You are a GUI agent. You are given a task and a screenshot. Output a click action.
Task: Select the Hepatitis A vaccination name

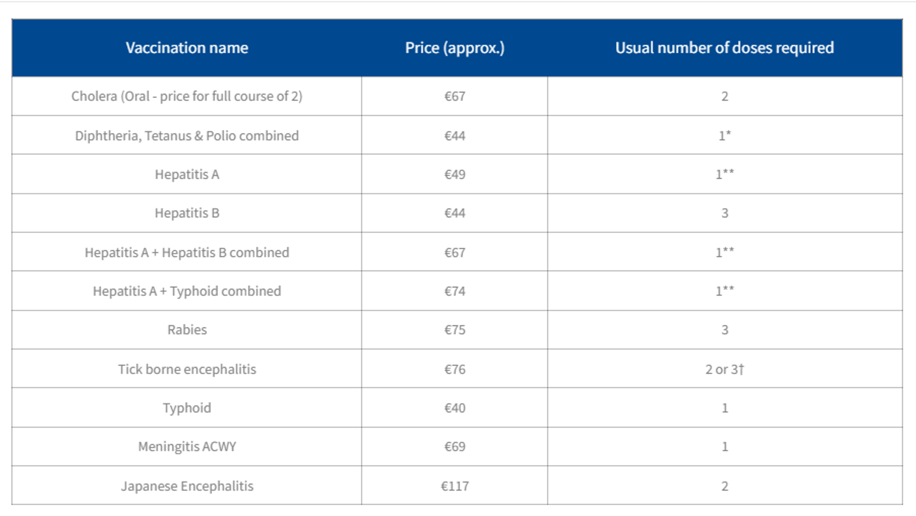[187, 174]
